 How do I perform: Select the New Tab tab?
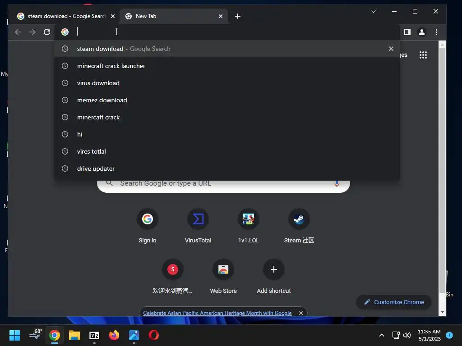pos(174,16)
